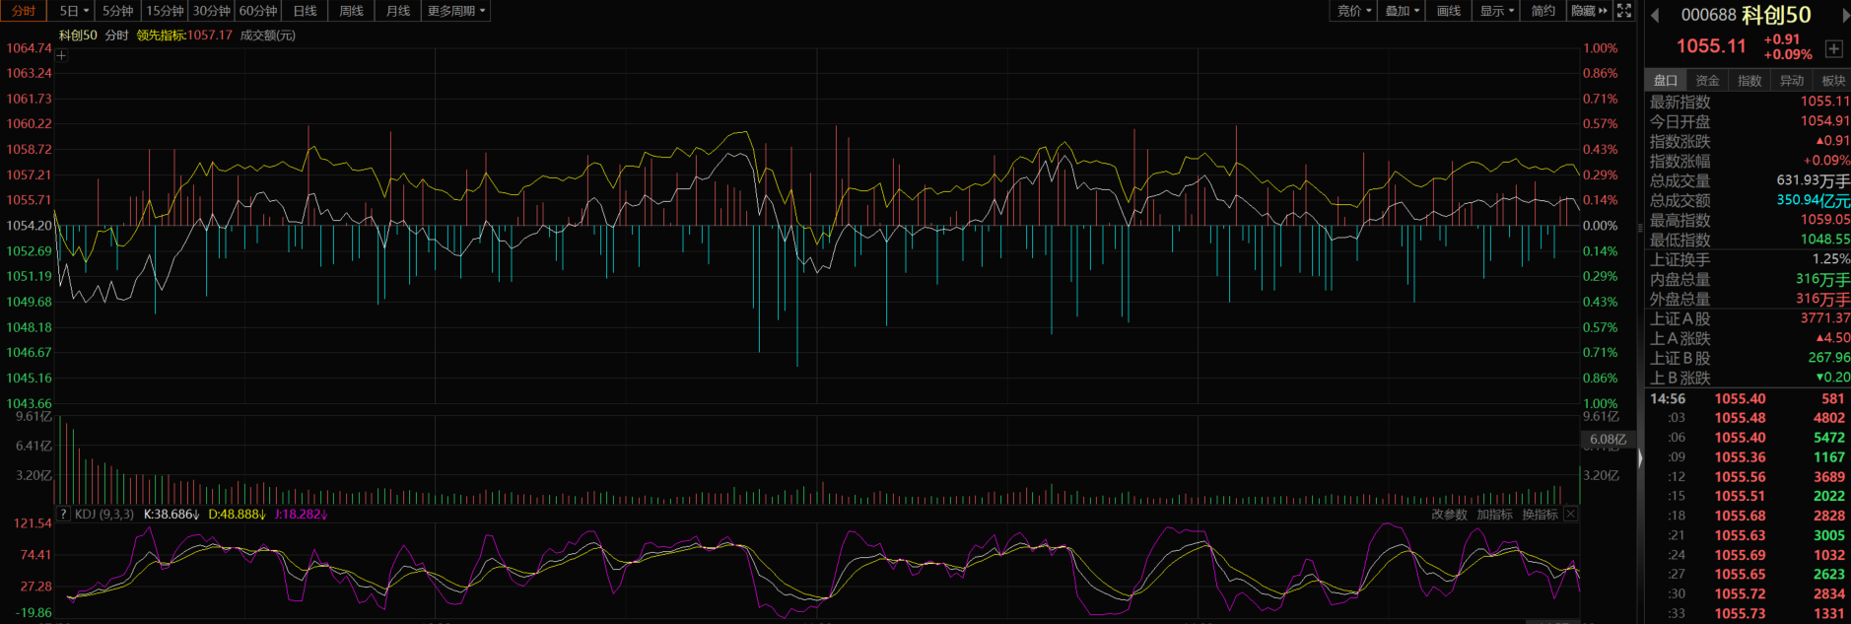Switch to the 60分钟 chart period
Viewport: 1851px width, 624px height.
(x=258, y=11)
